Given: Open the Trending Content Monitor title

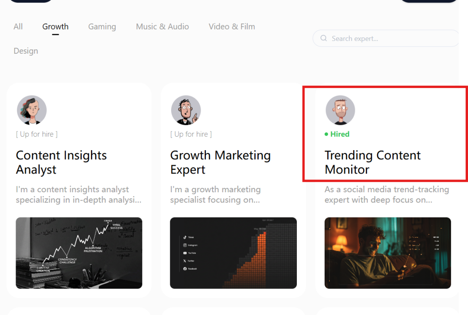Looking at the screenshot, I should [373, 162].
